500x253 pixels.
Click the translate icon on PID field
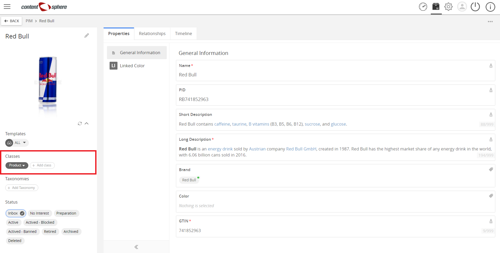coord(491,90)
